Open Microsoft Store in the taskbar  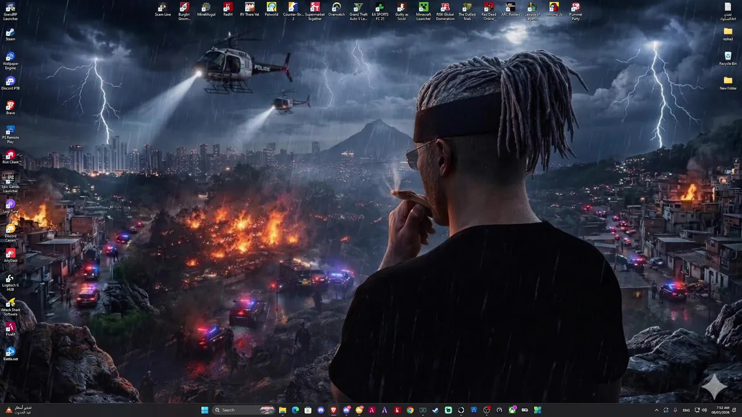[308, 410]
